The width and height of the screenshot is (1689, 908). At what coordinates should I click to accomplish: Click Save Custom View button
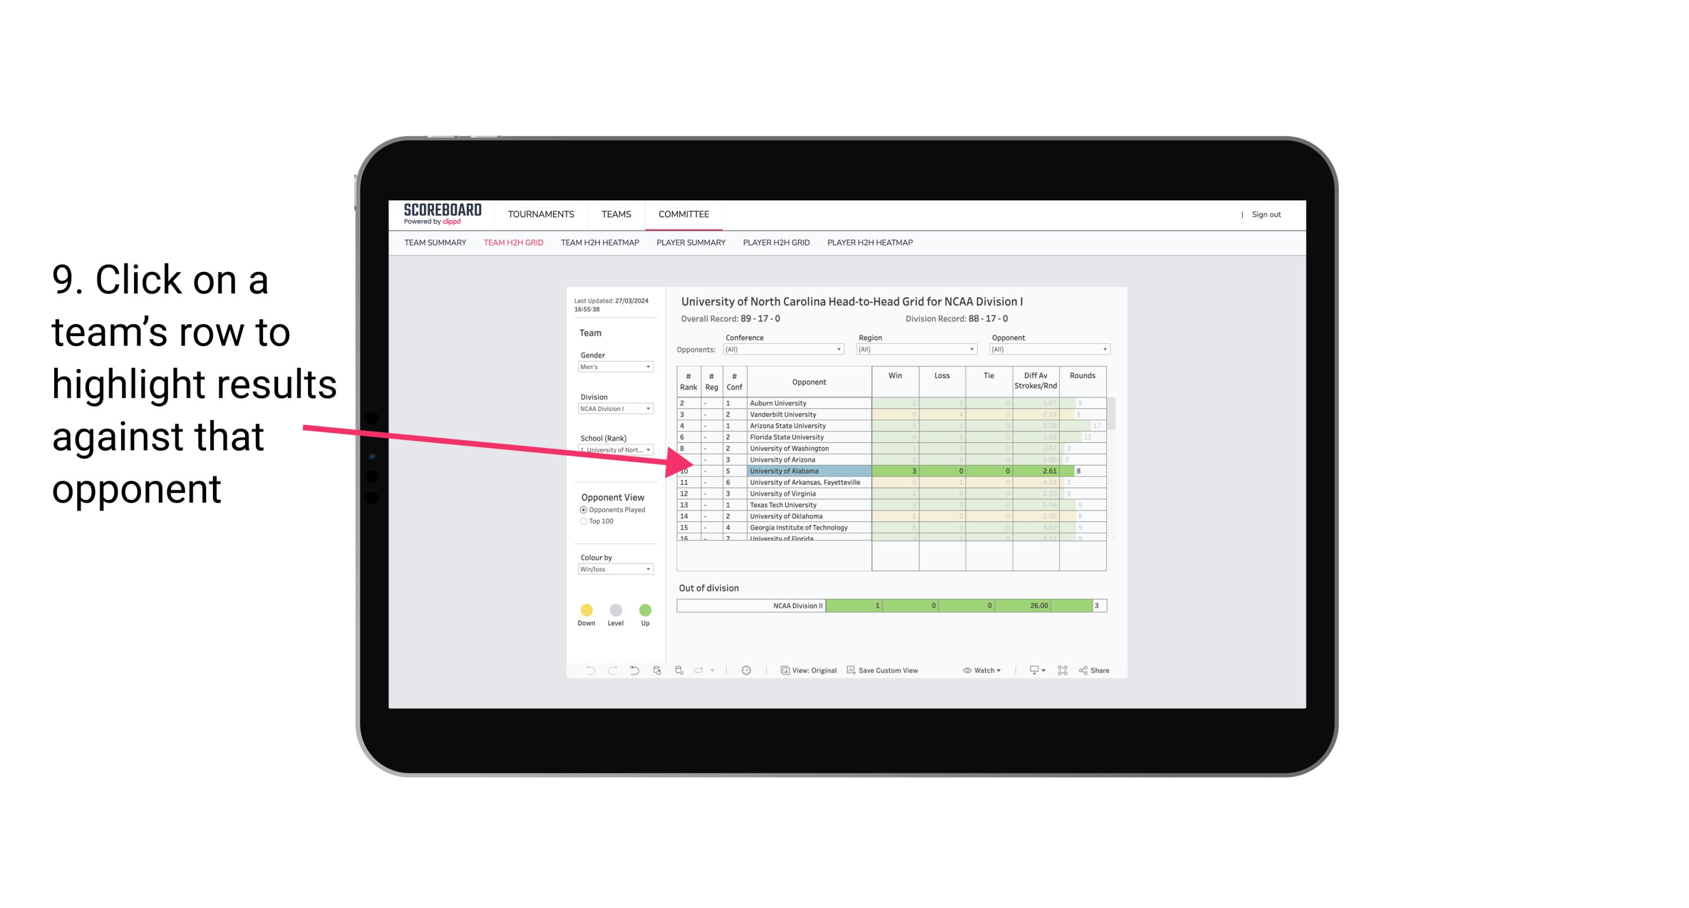click(x=884, y=671)
